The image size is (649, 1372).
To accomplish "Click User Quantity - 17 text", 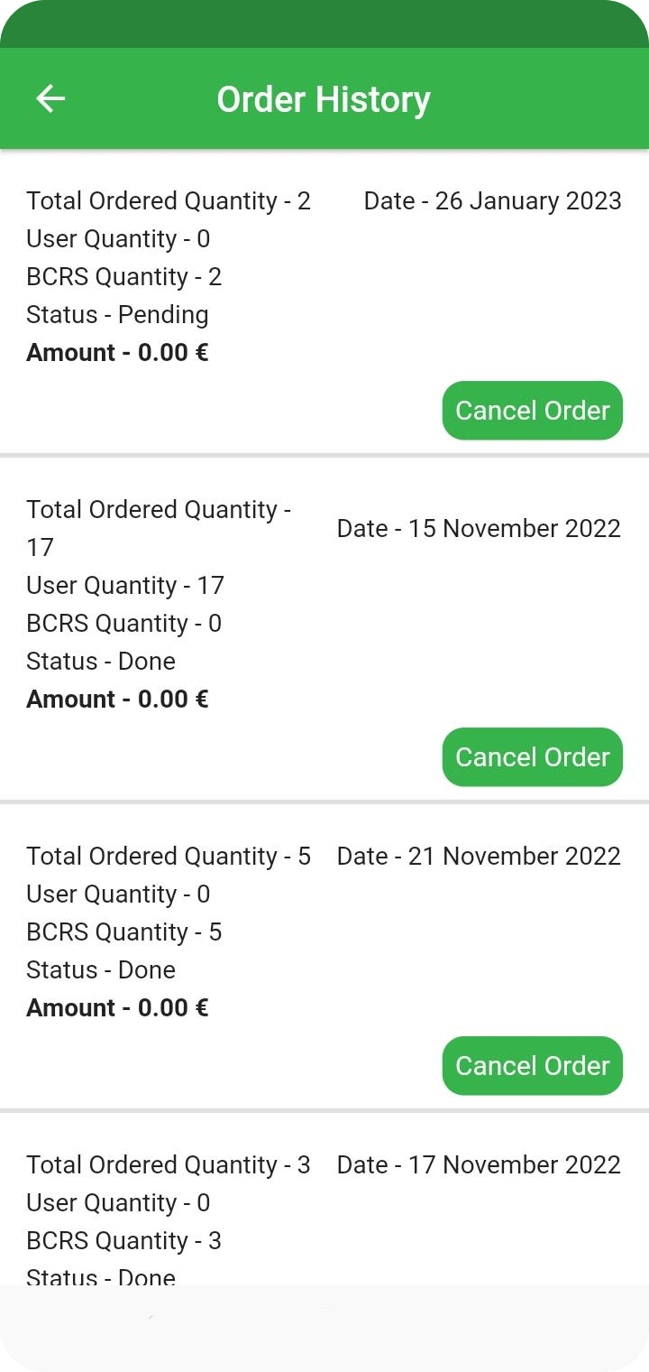I will pyautogui.click(x=125, y=586).
